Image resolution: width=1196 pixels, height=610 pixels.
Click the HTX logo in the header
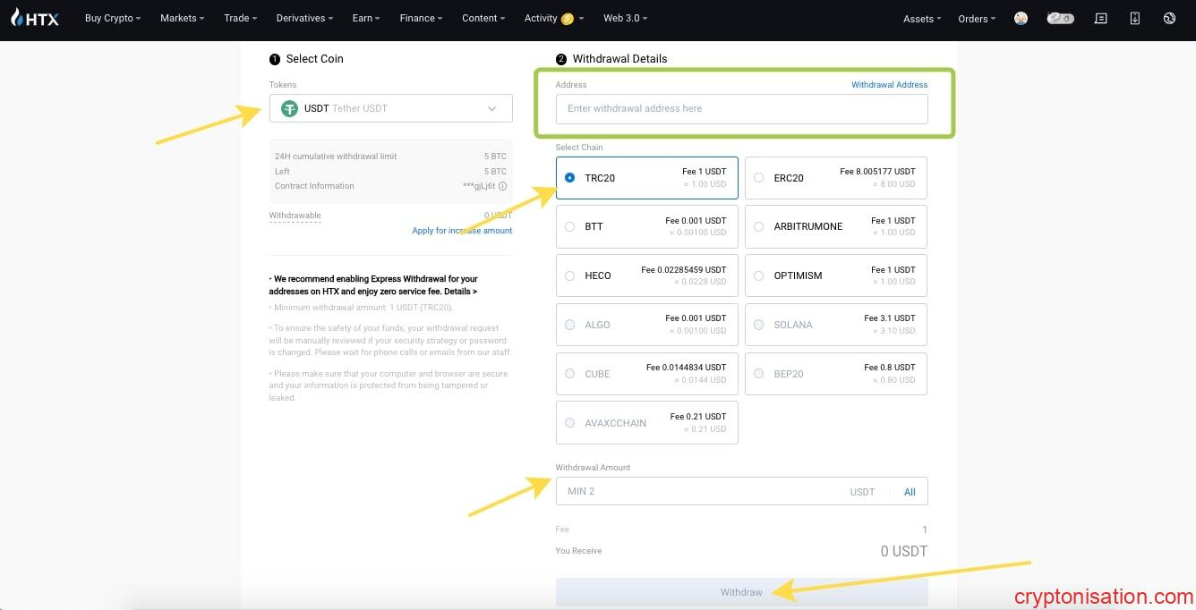(x=36, y=18)
